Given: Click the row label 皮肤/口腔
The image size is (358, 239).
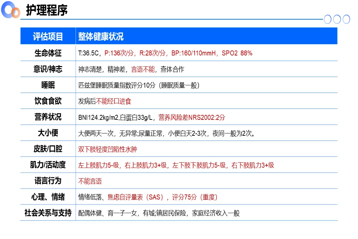Looking at the screenshot, I should (48, 149).
